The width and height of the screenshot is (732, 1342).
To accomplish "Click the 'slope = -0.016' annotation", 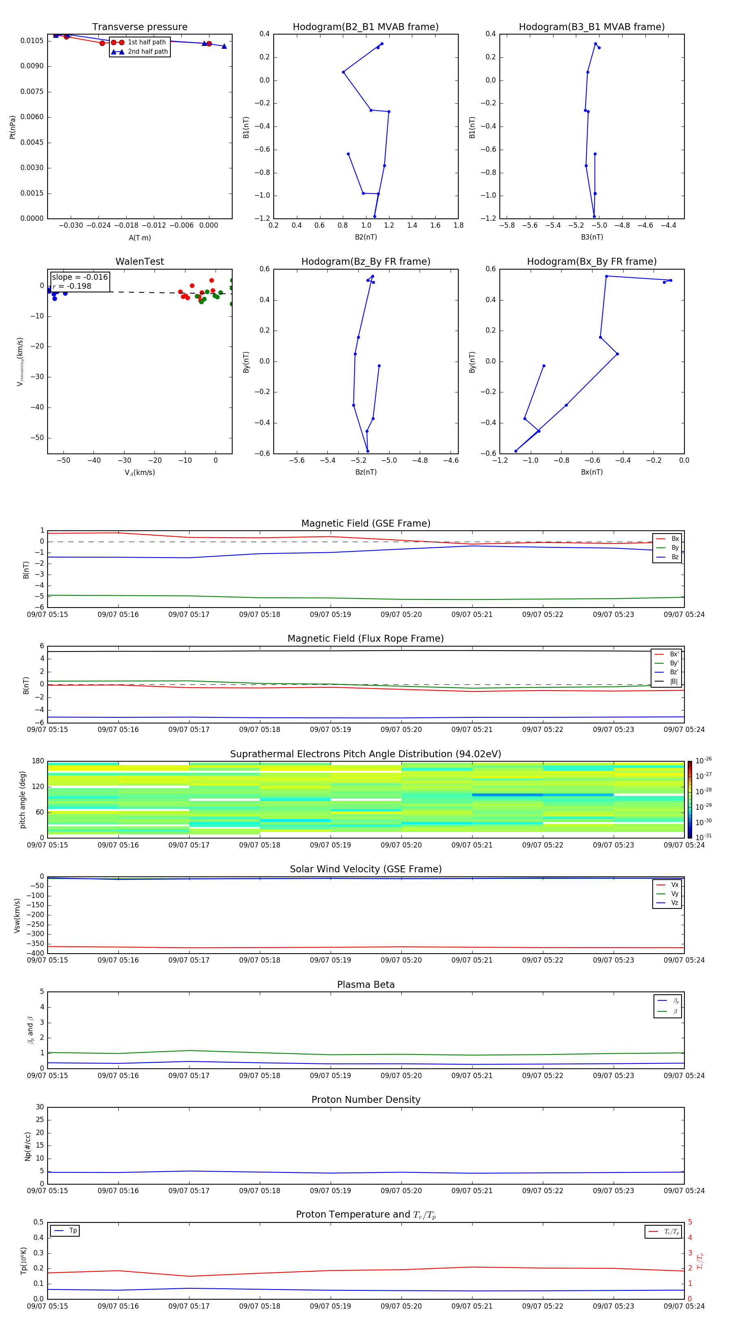I will (x=80, y=277).
